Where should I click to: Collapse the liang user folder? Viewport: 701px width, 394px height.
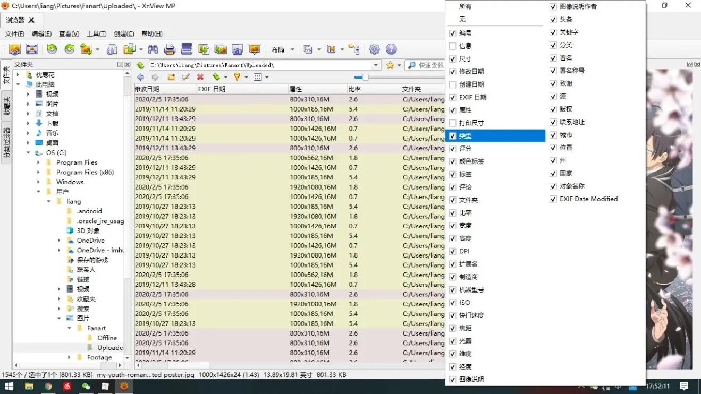coord(49,201)
